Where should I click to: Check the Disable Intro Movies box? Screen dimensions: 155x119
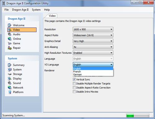74,92
